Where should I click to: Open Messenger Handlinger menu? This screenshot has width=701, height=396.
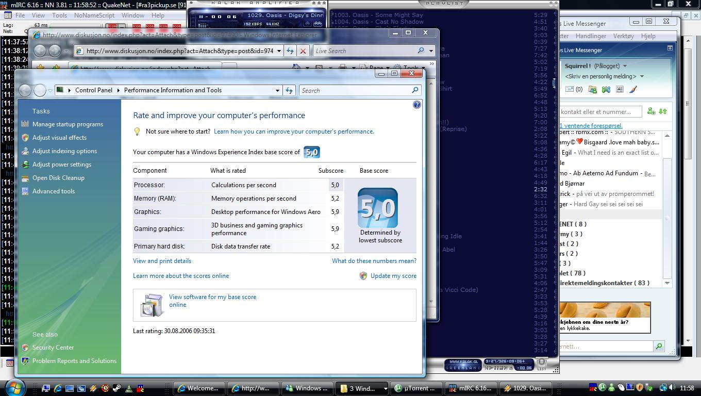click(x=591, y=36)
